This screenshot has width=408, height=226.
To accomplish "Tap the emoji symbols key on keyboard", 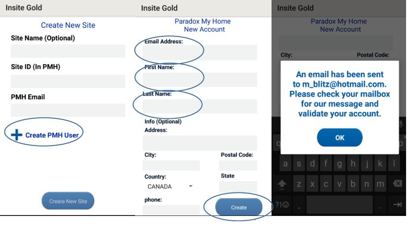I will [282, 204].
